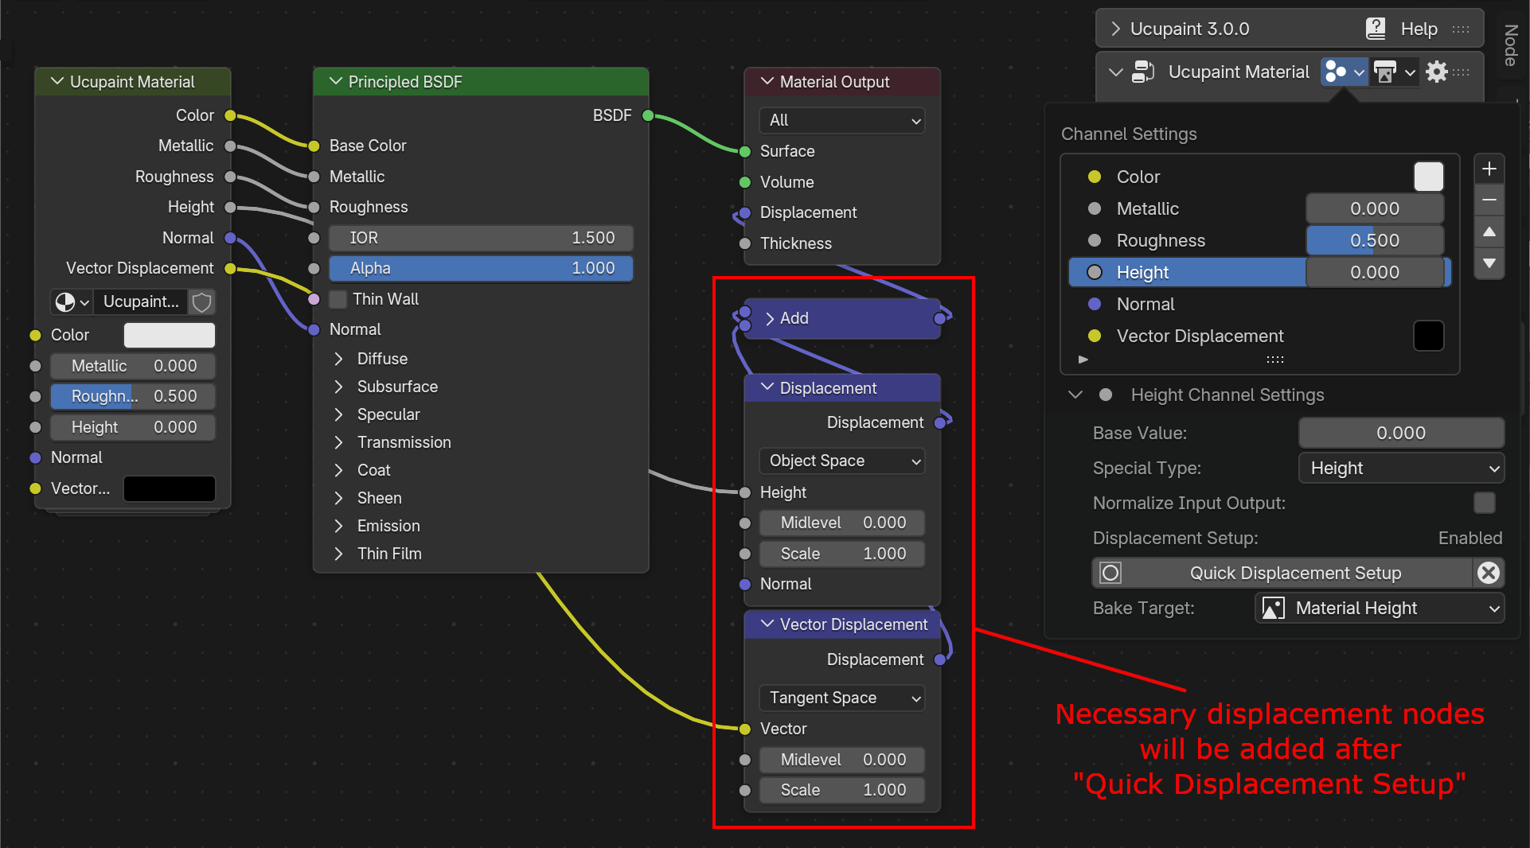Viewport: 1530px width, 848px height.
Task: Open node tree browse sphere icon
Action: click(x=72, y=302)
